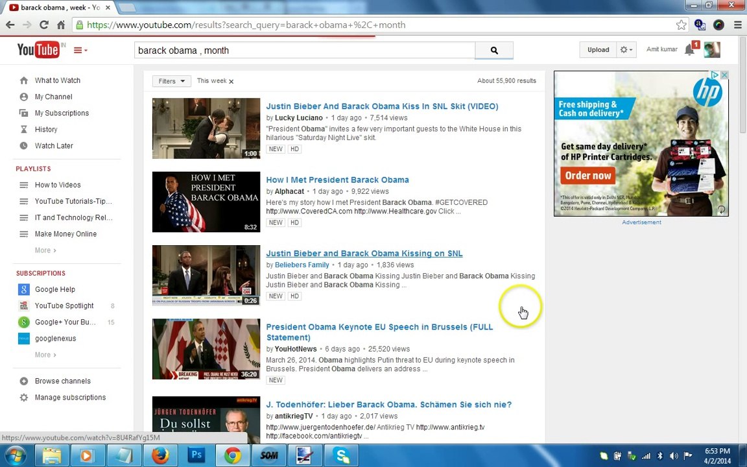
Task: Bookmark page with star icon
Action: click(682, 25)
